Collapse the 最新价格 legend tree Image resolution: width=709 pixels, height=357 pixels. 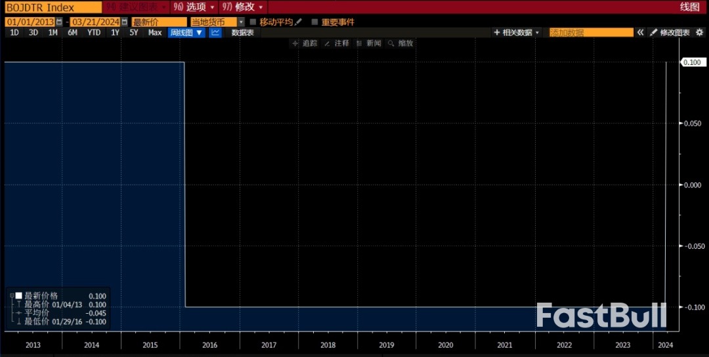pos(11,295)
